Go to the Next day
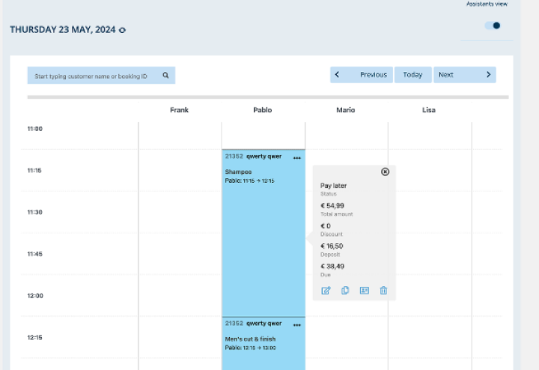539x370 pixels. coord(465,75)
